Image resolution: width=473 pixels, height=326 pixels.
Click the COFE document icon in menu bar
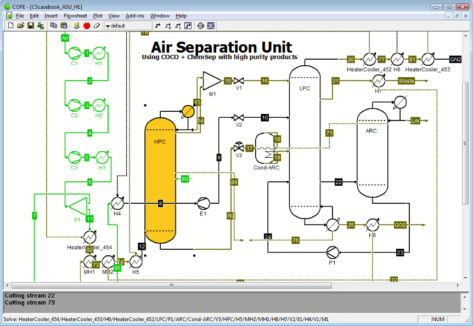click(10, 16)
